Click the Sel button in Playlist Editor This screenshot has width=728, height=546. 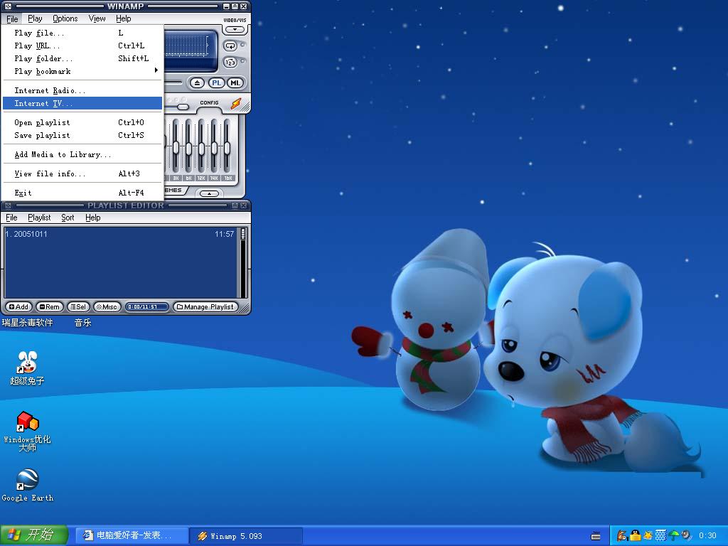pos(78,307)
